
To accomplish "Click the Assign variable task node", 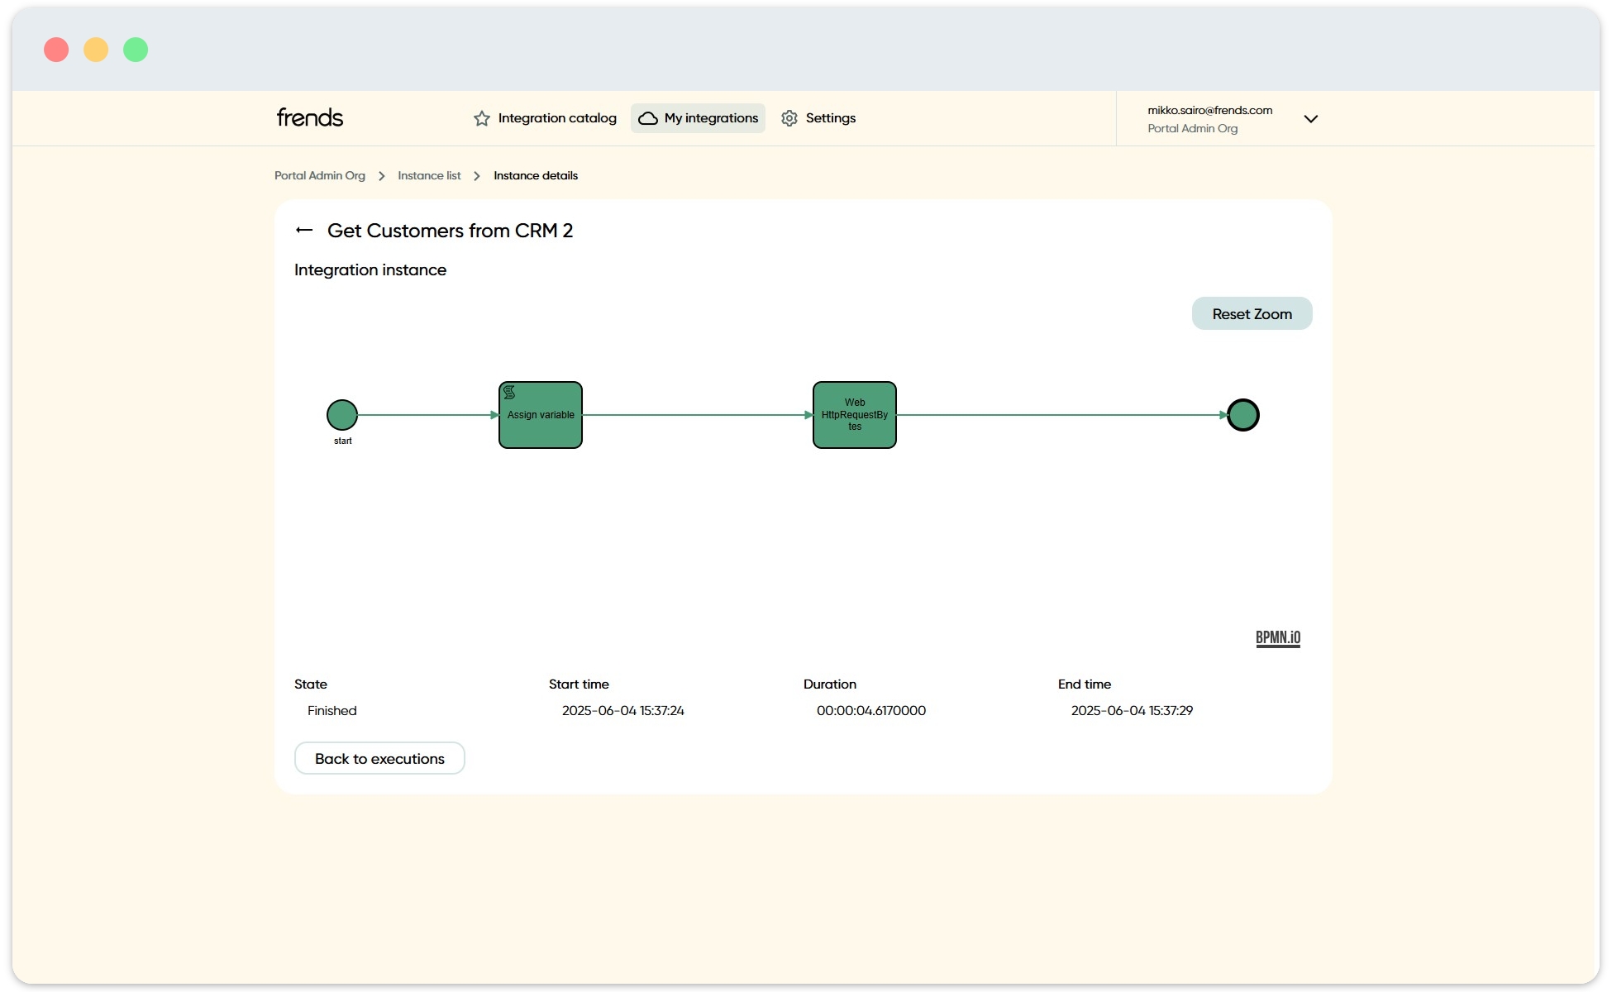I will click(x=540, y=415).
